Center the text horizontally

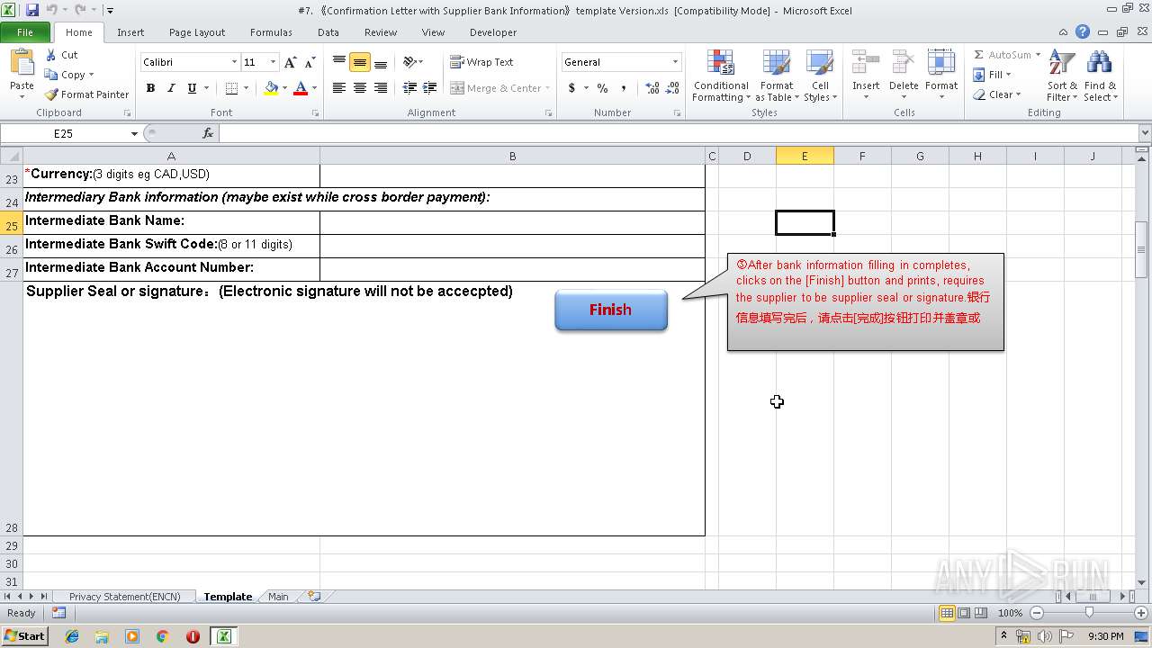pyautogui.click(x=360, y=88)
